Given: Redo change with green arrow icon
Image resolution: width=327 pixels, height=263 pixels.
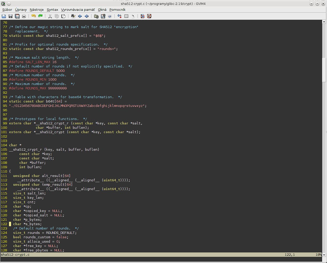Looking at the screenshot, I should (40, 16).
